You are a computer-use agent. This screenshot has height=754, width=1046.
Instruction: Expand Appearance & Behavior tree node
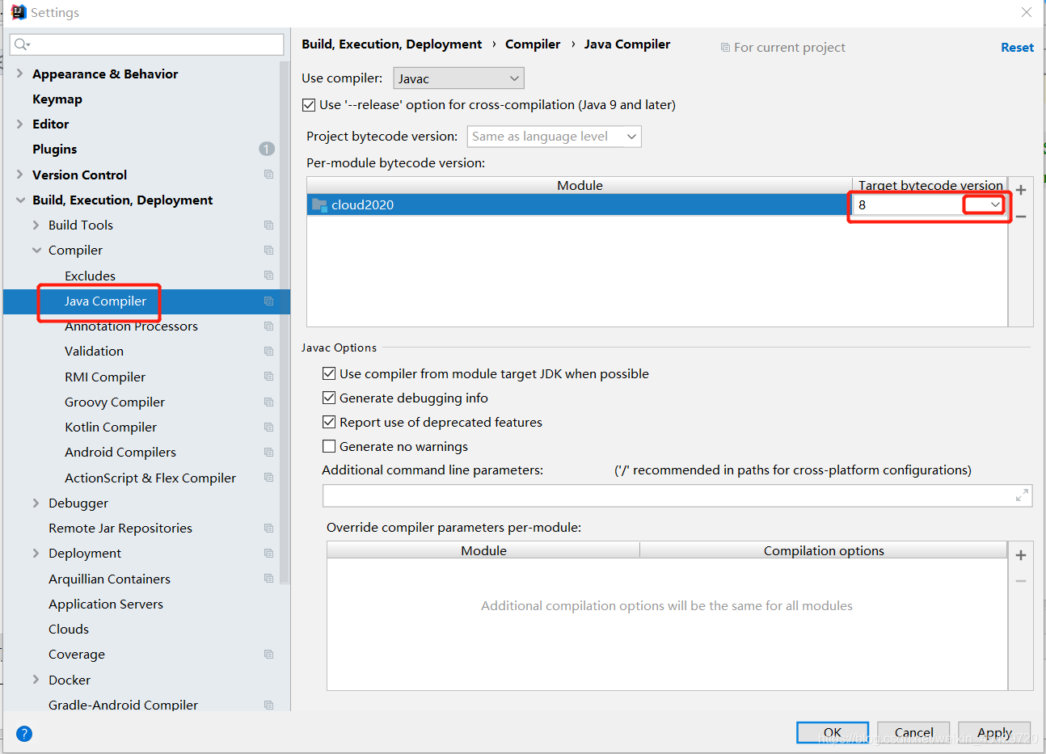pyautogui.click(x=19, y=74)
